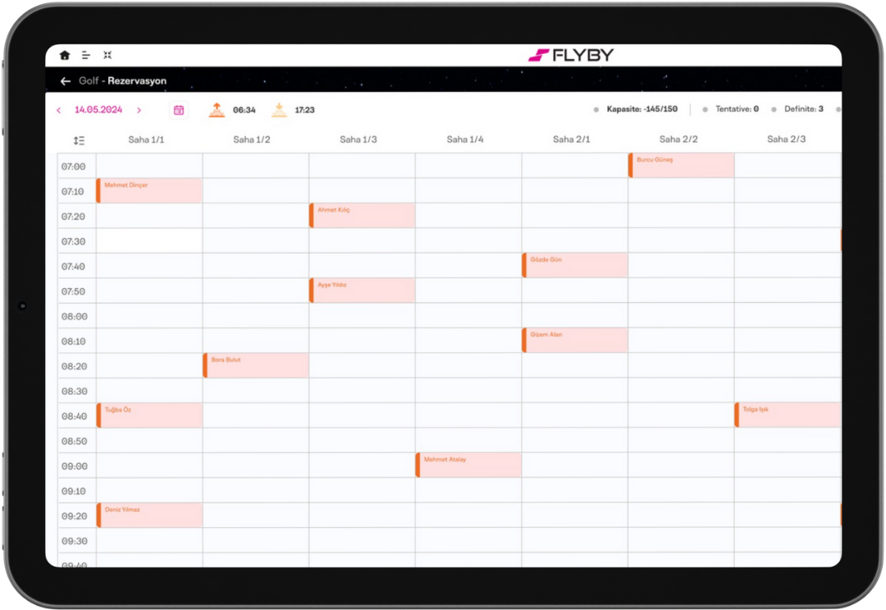Screen dimensions: 886x610
Task: Go to next day with right chevron
Action: (x=139, y=110)
